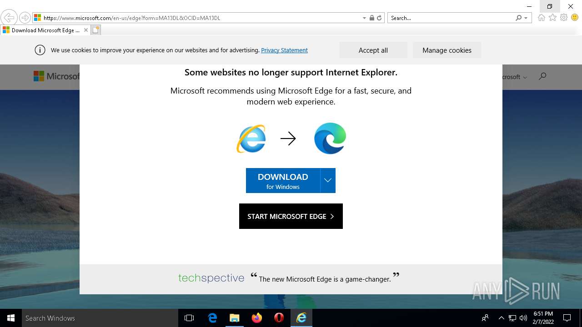Expand the All Microsoft dropdown in the header
The height and width of the screenshot is (327, 582).
(x=514, y=77)
